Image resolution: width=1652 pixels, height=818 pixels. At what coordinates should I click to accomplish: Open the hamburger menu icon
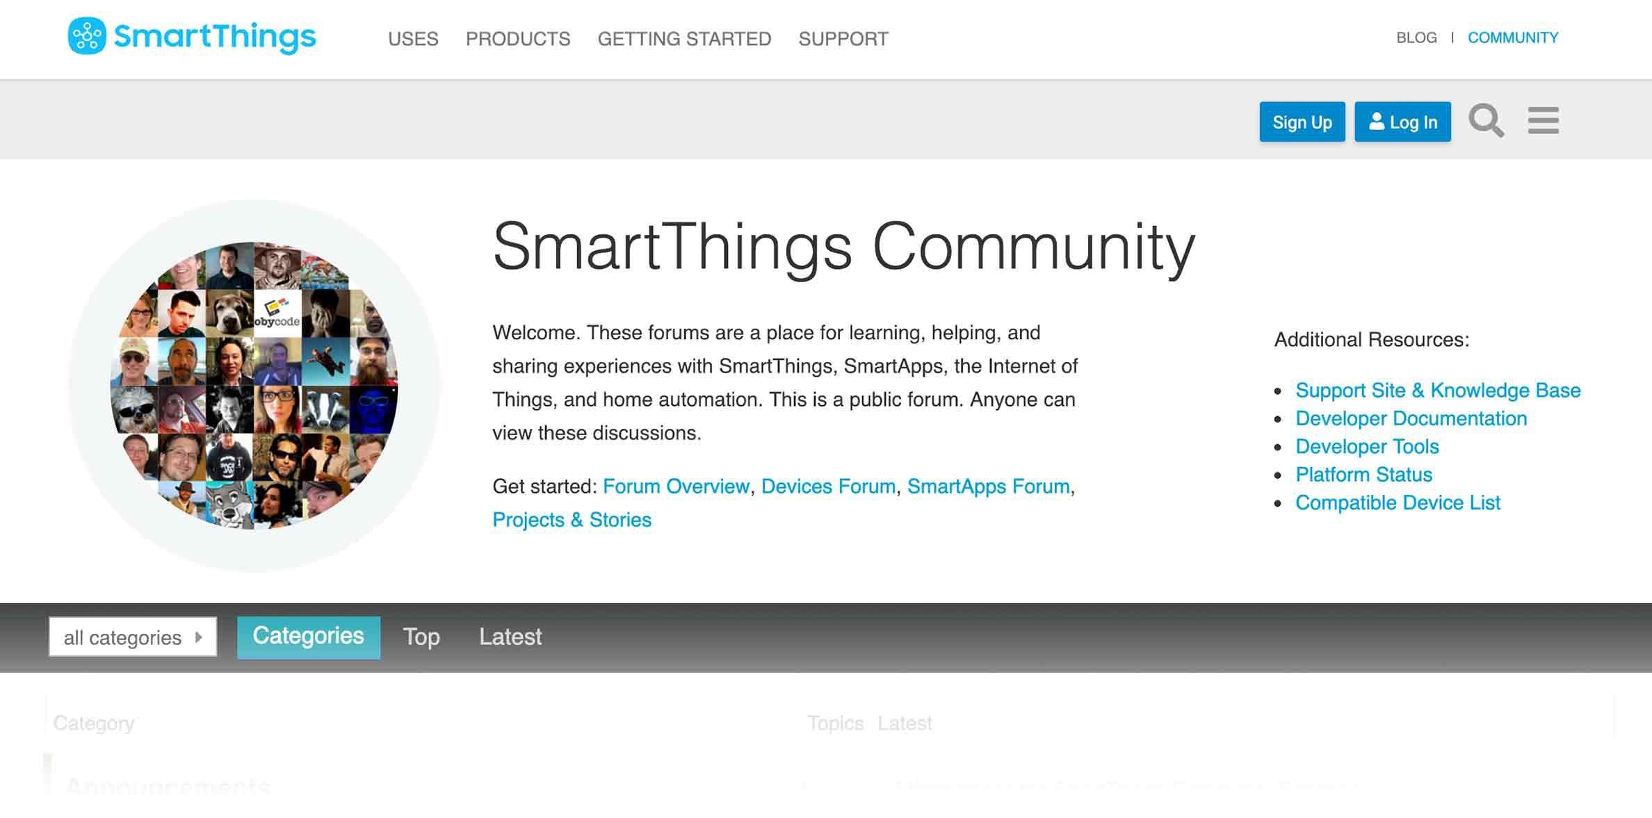(1543, 121)
